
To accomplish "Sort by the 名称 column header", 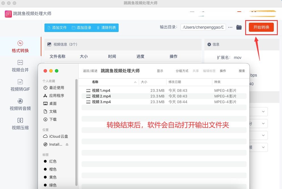I will pyautogui.click(x=95, y=82).
